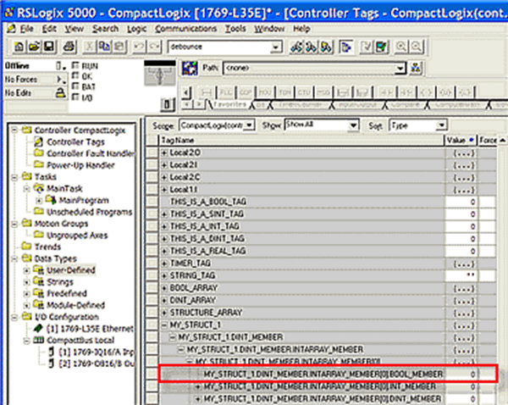Open the File menu
The height and width of the screenshot is (405, 508).
(26, 29)
